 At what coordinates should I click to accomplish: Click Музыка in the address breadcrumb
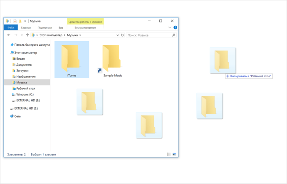pos(72,35)
